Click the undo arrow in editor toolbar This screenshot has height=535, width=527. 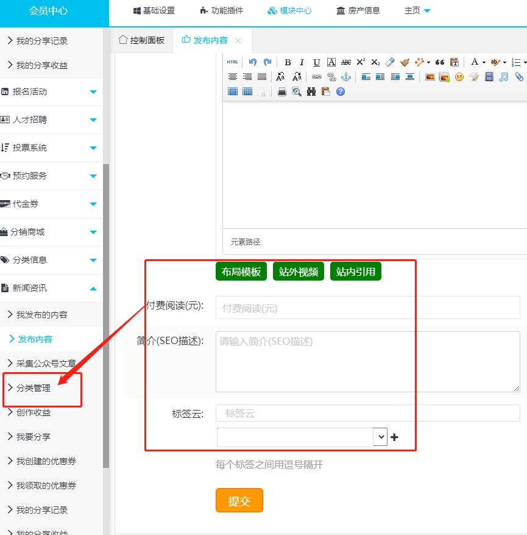(x=253, y=62)
